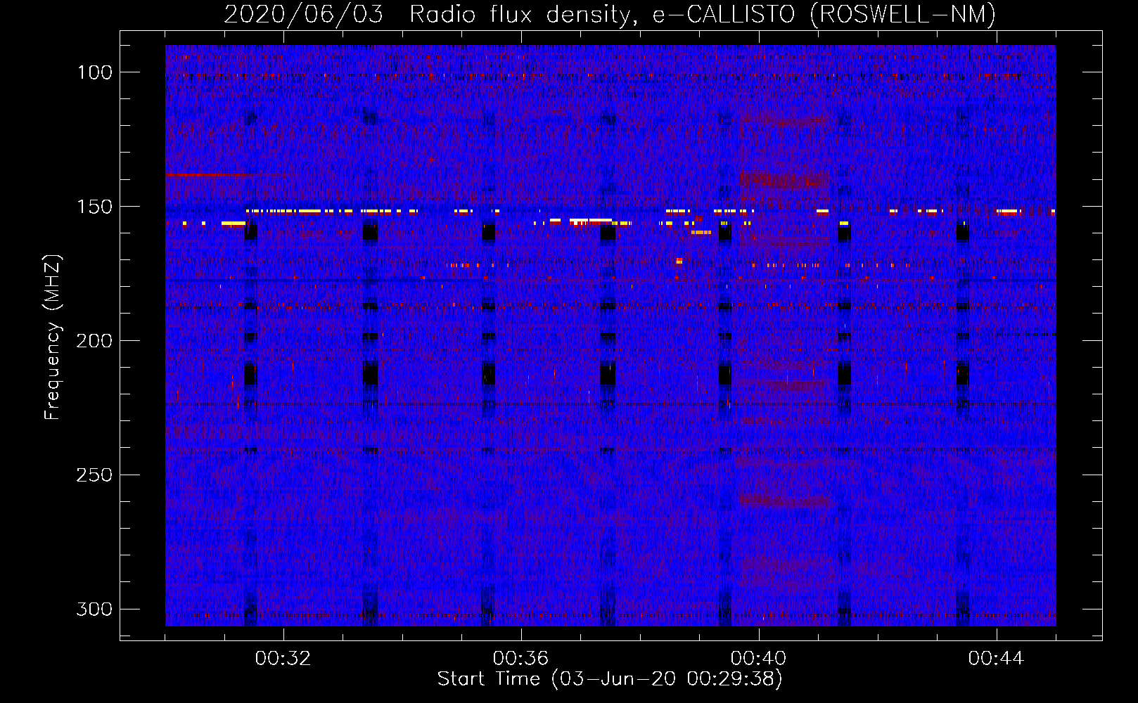1138x703 pixels.
Task: Click the 'Frequency (MHZ)' axis label
Action: [53, 337]
